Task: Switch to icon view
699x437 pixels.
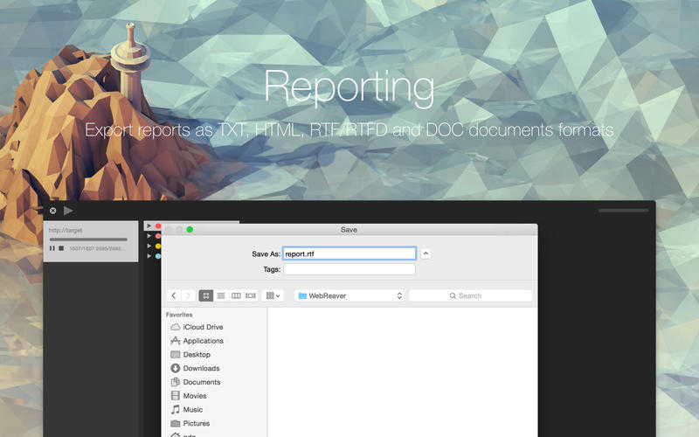Action: coord(206,295)
